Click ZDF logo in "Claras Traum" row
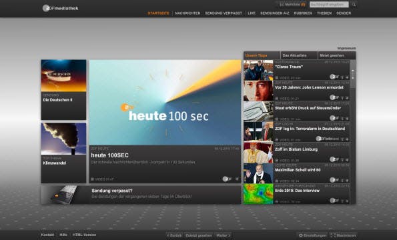397x240 pixels. coord(334,77)
